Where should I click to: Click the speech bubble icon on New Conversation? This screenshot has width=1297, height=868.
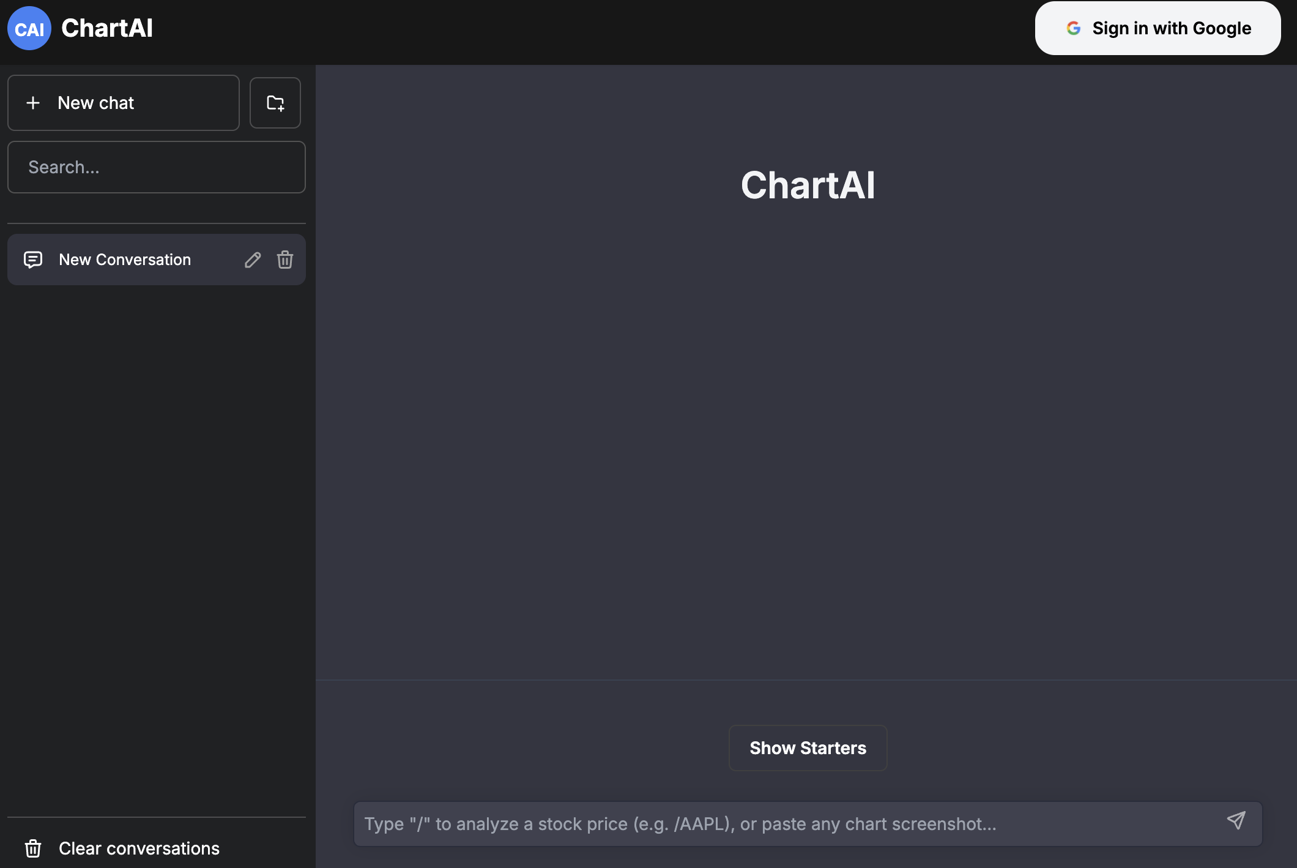pos(33,260)
